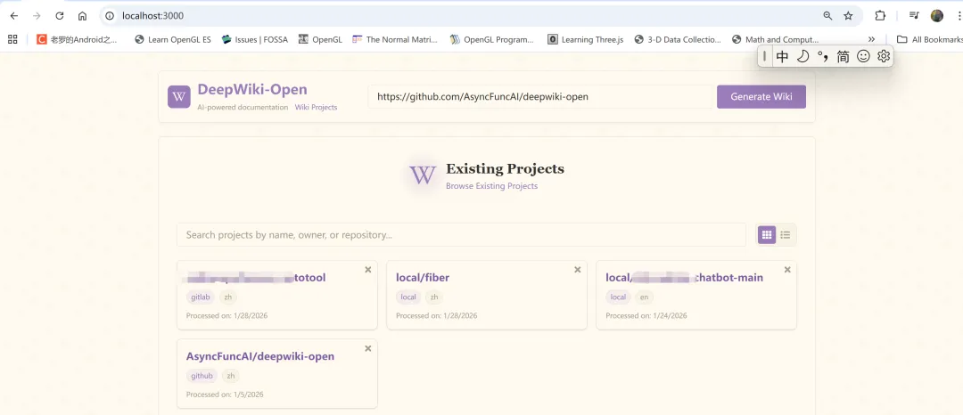Click the project search box
Image resolution: width=963 pixels, height=415 pixels.
click(x=461, y=235)
